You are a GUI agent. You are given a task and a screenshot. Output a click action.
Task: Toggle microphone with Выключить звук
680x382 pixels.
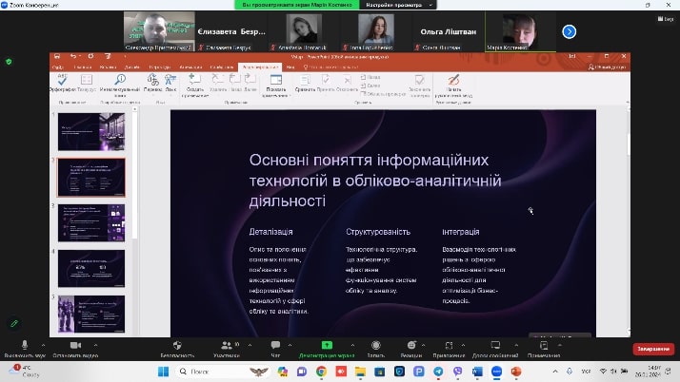tap(25, 349)
